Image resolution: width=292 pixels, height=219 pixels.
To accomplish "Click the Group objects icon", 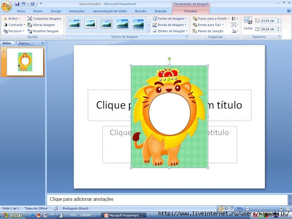I will tap(234, 25).
